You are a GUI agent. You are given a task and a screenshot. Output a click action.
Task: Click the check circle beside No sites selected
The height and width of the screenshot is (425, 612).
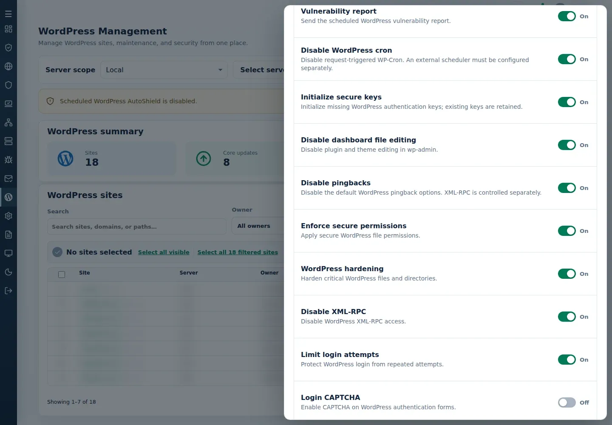click(57, 252)
